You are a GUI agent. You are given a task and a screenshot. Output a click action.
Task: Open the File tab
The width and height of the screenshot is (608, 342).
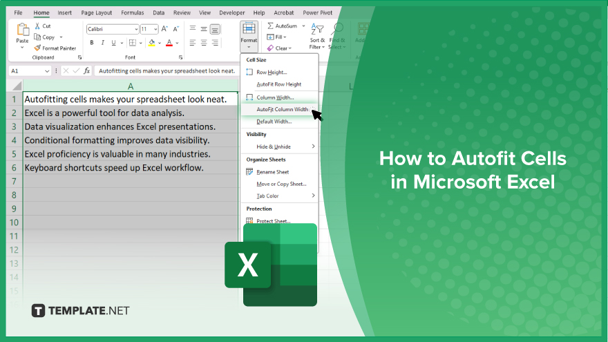click(18, 12)
